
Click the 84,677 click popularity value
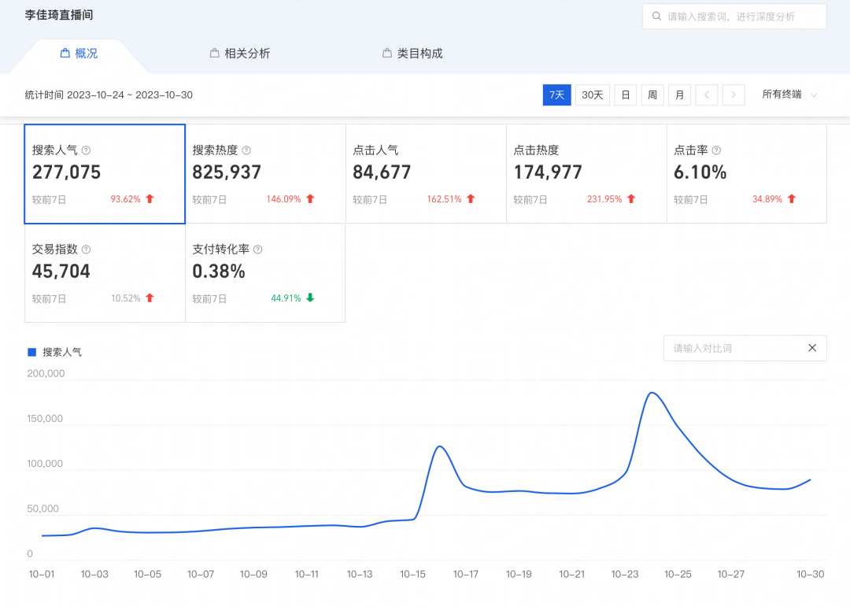[382, 172]
